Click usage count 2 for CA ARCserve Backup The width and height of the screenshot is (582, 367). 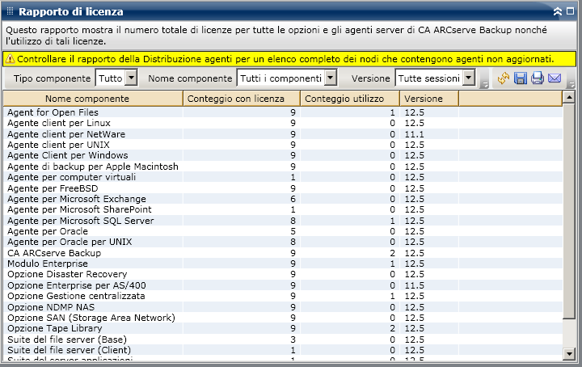tap(392, 253)
